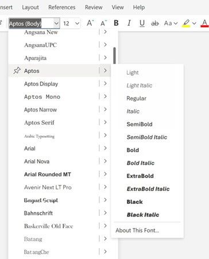Click the font list scrollbar thumb
This screenshot has height=259, width=209.
(x=114, y=56)
